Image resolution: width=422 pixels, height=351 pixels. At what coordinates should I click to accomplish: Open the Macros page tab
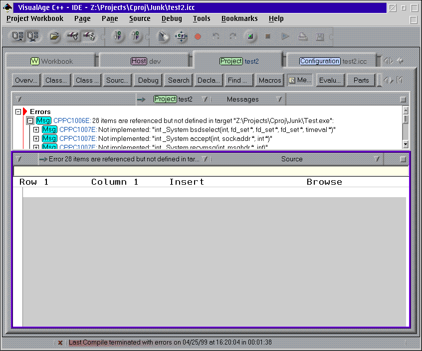270,80
